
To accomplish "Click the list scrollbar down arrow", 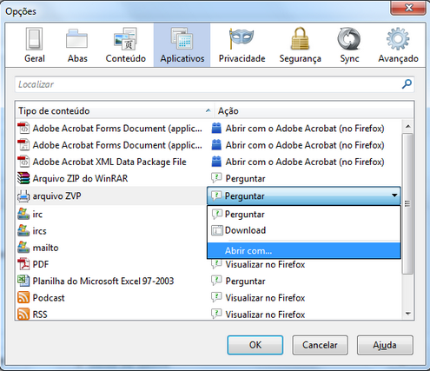I will click(408, 314).
